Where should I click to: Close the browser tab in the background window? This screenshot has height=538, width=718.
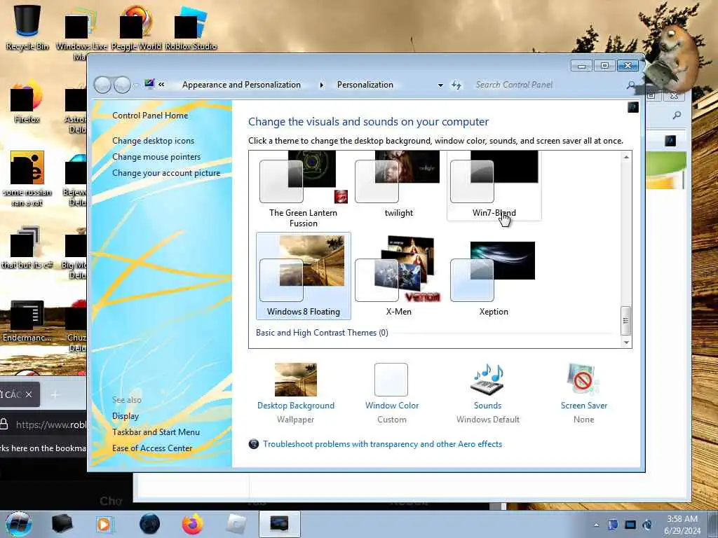pos(28,394)
